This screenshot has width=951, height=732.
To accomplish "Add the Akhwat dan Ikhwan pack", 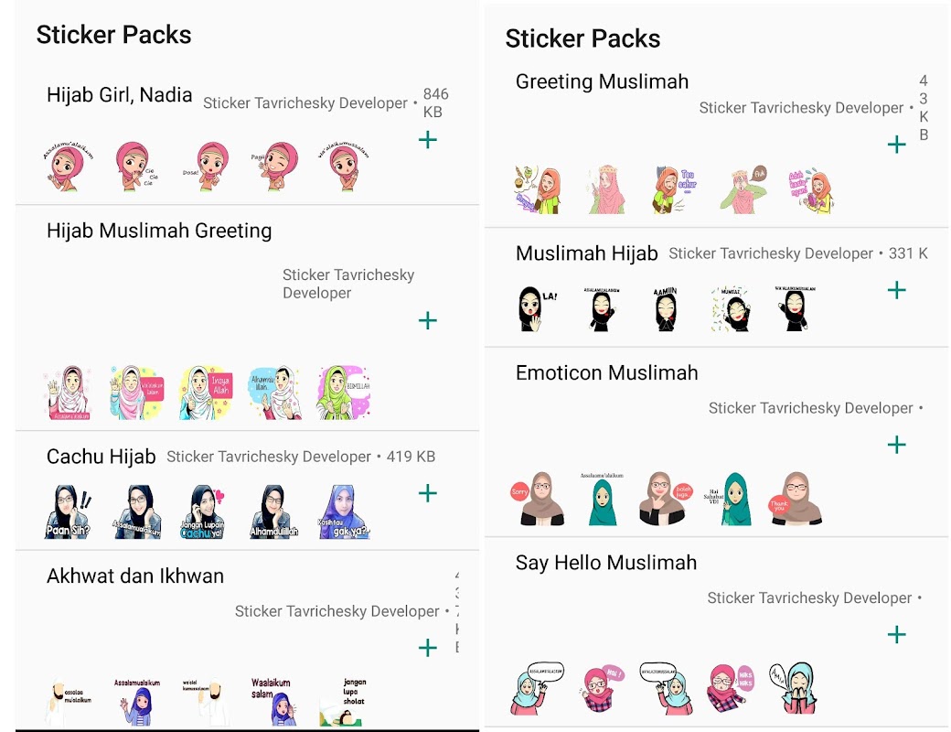I will pos(428,648).
